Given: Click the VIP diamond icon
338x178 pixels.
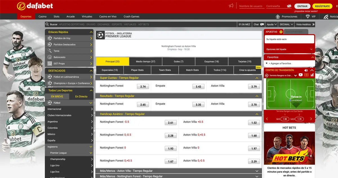Looking at the screenshot, I should 308,17.
